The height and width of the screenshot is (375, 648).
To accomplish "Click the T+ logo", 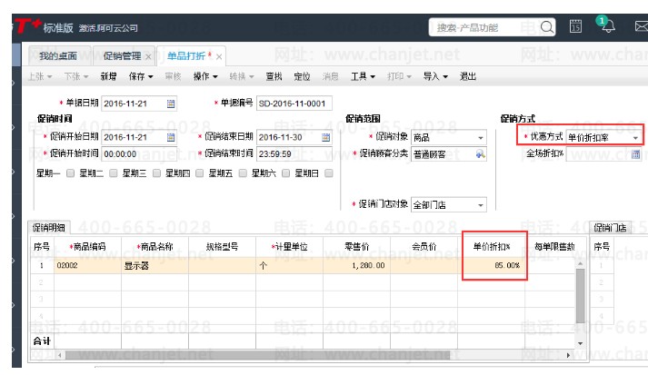I will [x=27, y=26].
